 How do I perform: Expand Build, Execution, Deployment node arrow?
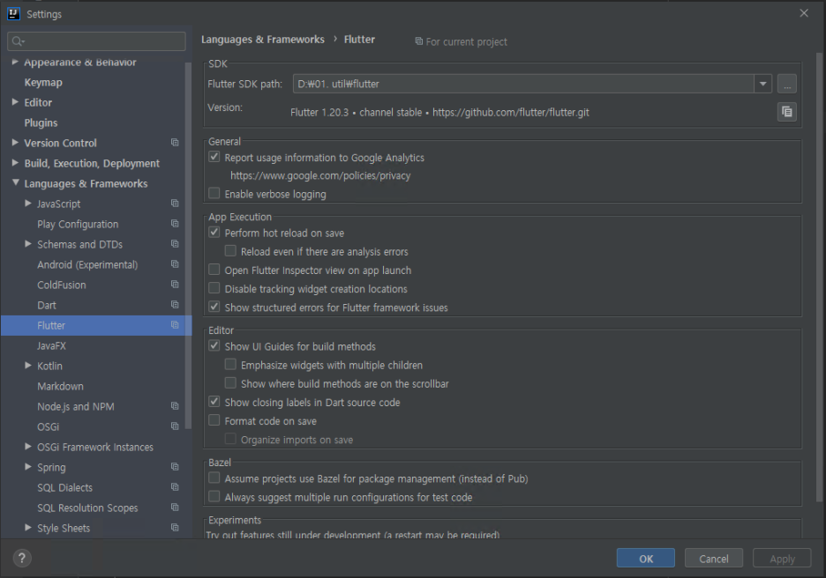[x=15, y=163]
